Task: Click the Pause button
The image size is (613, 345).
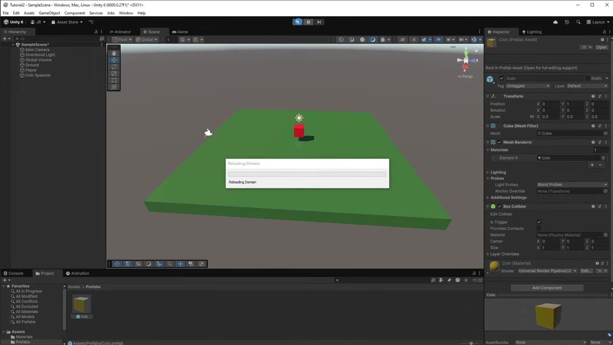Action: coord(308,22)
